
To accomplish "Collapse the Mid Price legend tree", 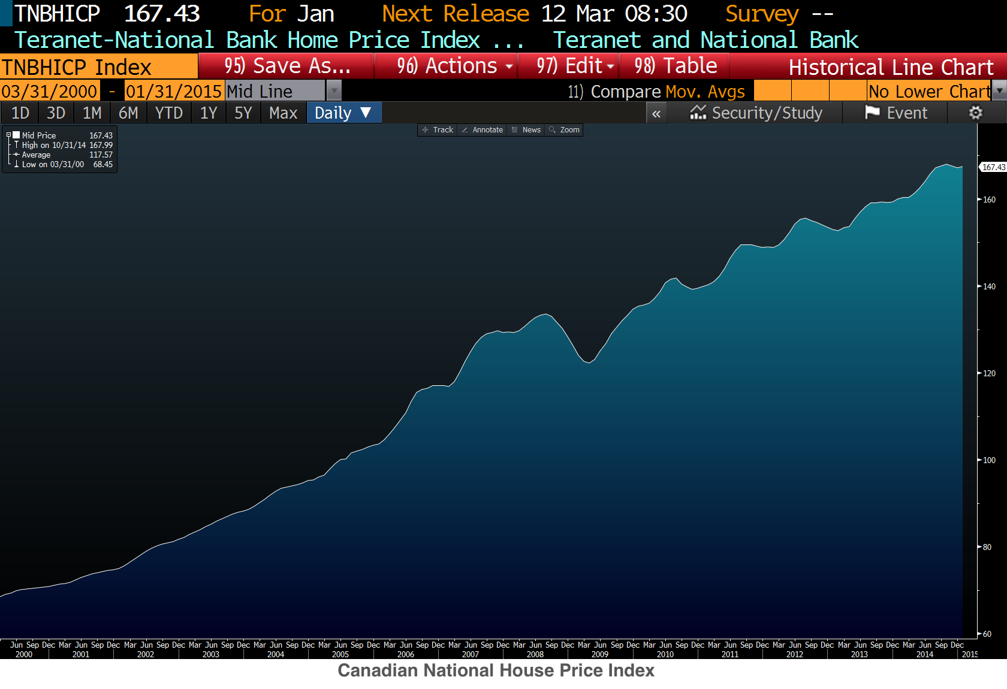I will [8, 135].
